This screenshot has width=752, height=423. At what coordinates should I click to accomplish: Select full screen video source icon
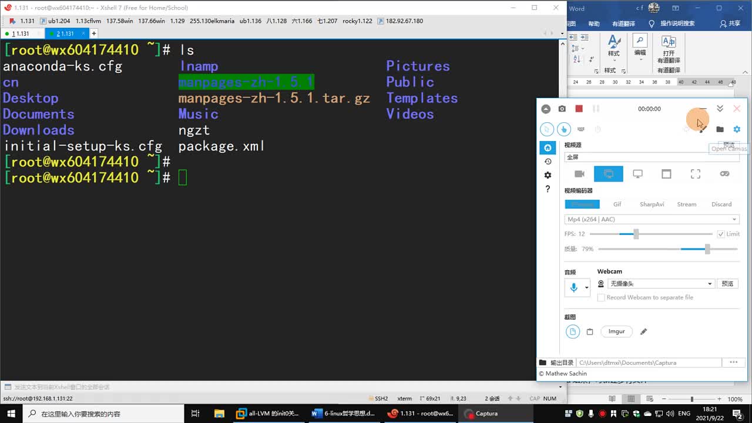tap(609, 174)
